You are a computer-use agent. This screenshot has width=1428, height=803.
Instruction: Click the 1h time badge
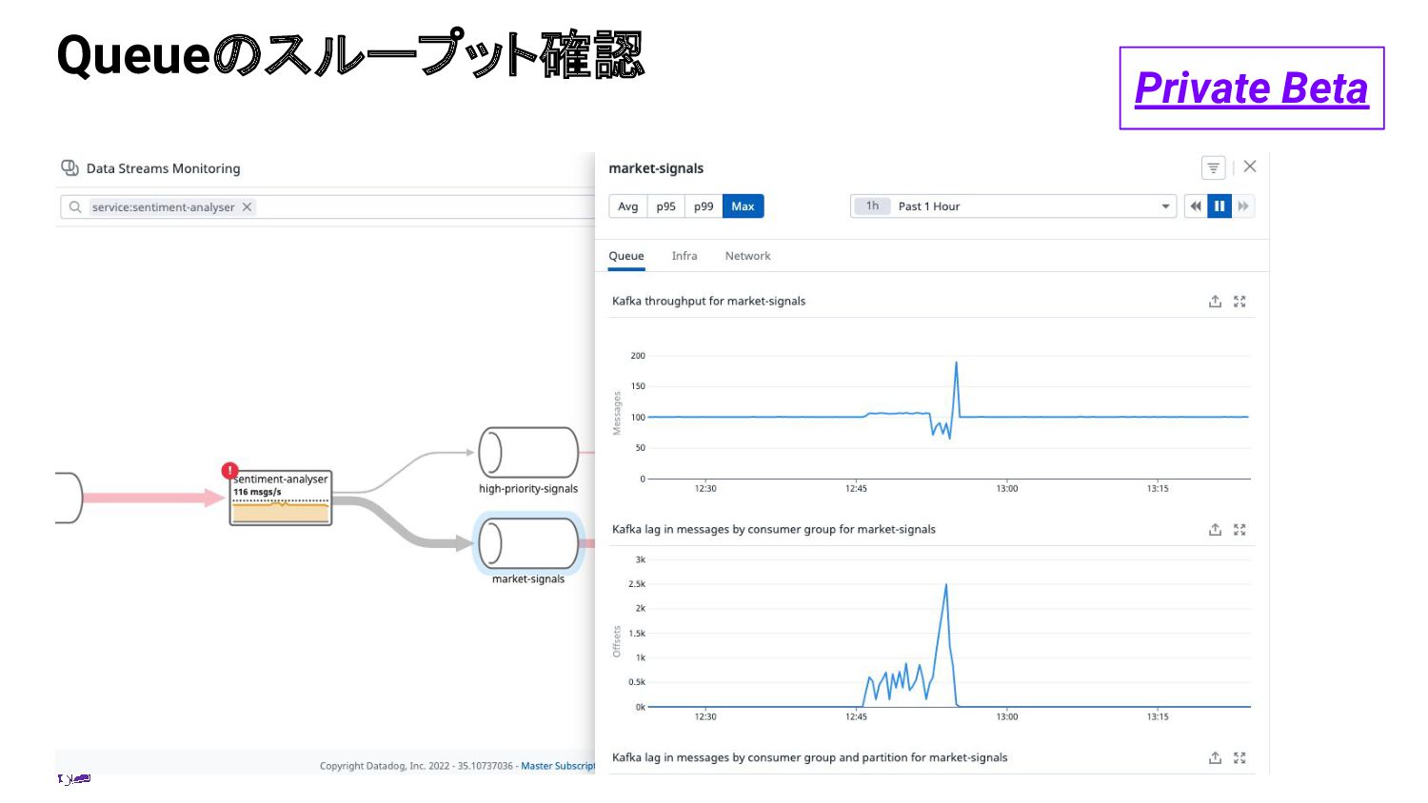coord(872,206)
